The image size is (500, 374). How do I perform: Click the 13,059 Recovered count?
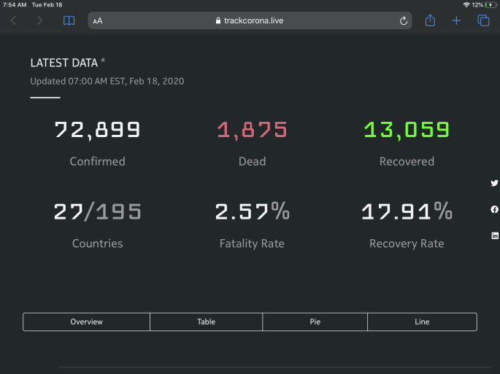tap(407, 130)
